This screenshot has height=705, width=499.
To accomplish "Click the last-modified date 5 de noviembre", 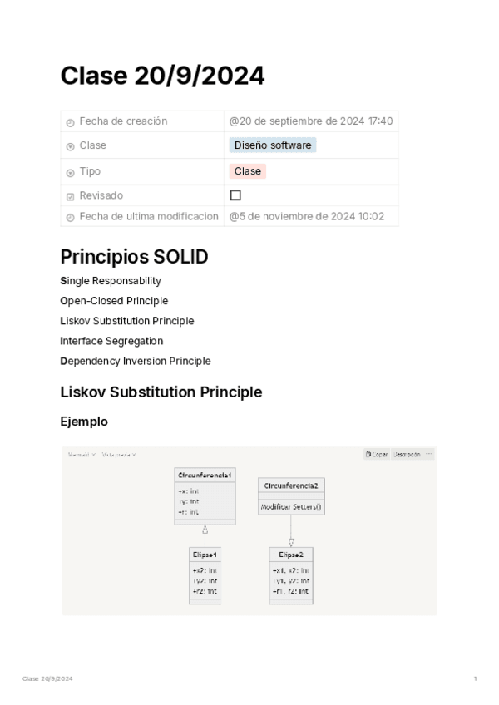I will click(307, 217).
